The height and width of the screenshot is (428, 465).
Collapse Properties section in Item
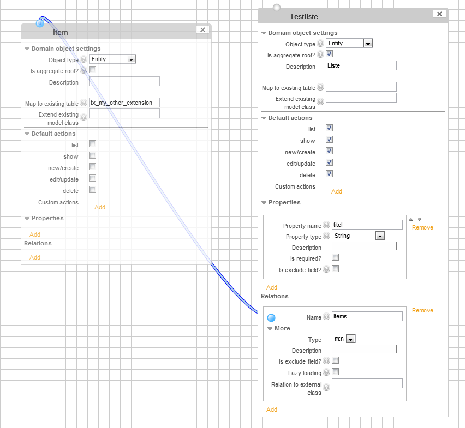(27, 218)
